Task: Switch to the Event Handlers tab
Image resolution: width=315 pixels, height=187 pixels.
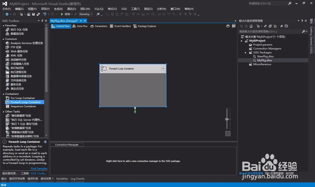Action: tap(120, 26)
